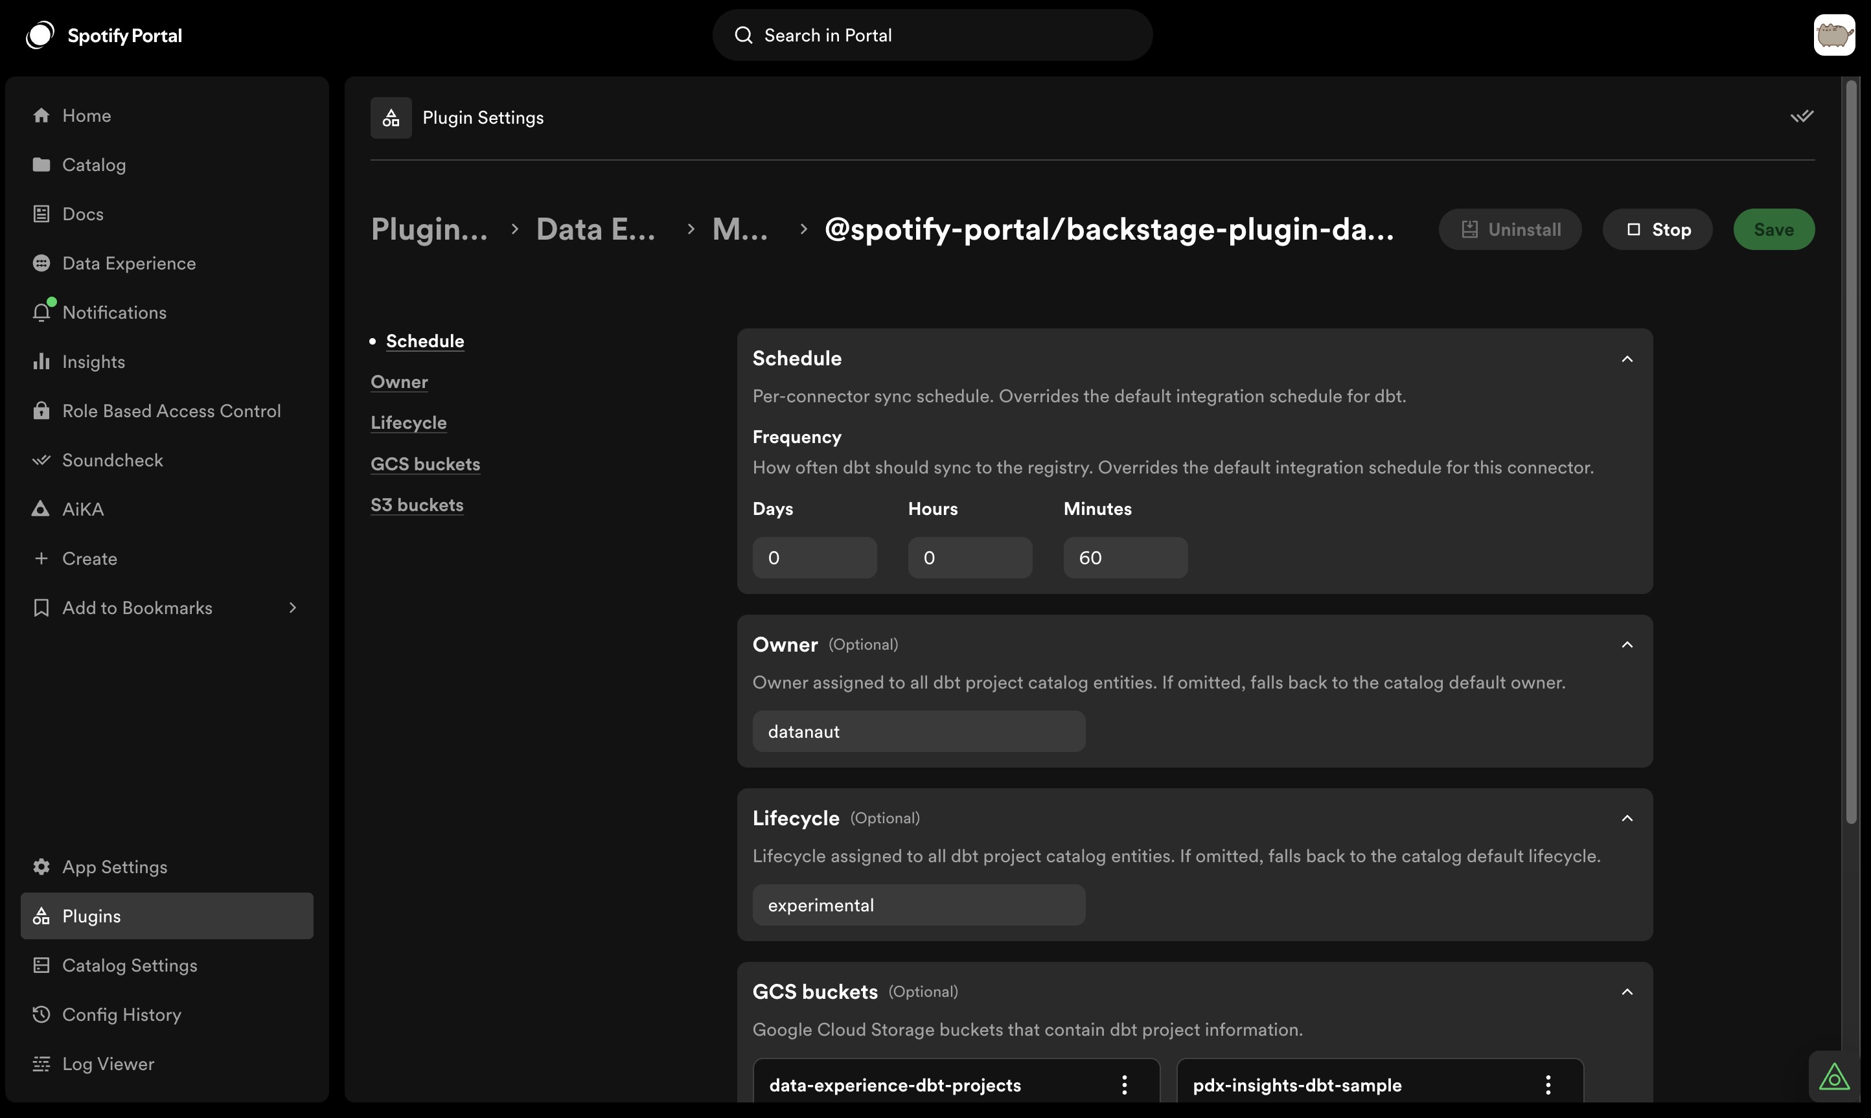Click the Uninstall button
Viewport: 1871px width, 1118px height.
coord(1510,229)
